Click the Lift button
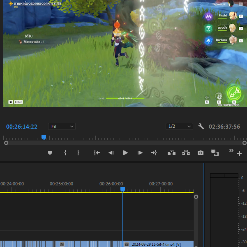Screen dimensions: 247x247 click(171, 152)
